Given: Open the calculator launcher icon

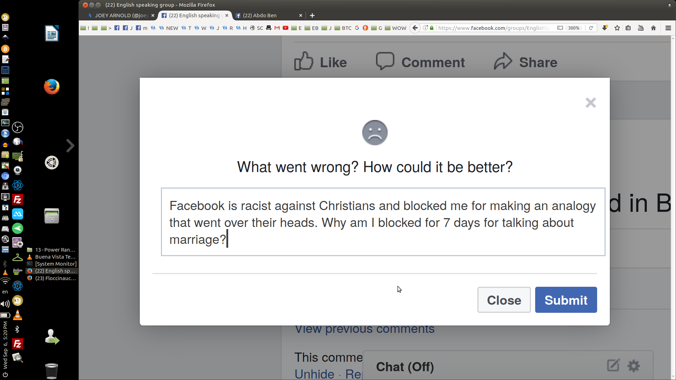Looking at the screenshot, I should click(5, 70).
